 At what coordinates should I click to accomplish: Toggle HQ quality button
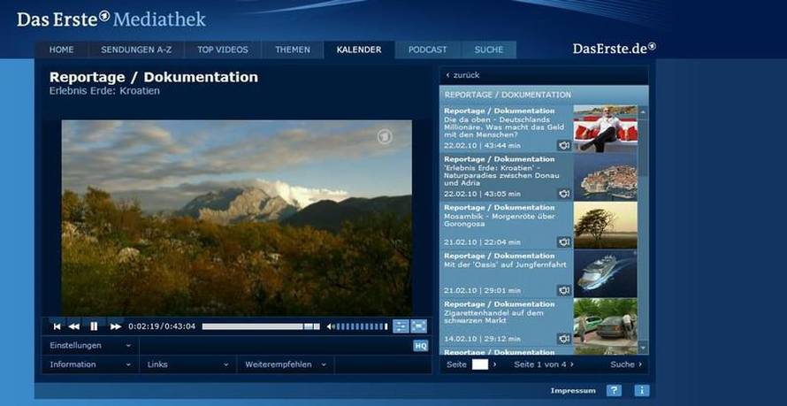click(421, 345)
